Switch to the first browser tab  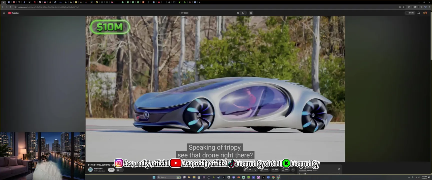(3, 2)
